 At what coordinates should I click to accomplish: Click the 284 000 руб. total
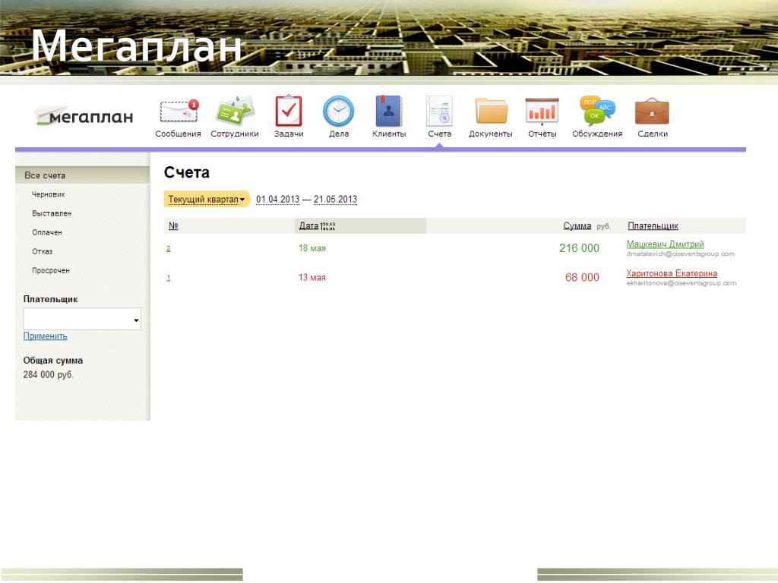pyautogui.click(x=48, y=375)
